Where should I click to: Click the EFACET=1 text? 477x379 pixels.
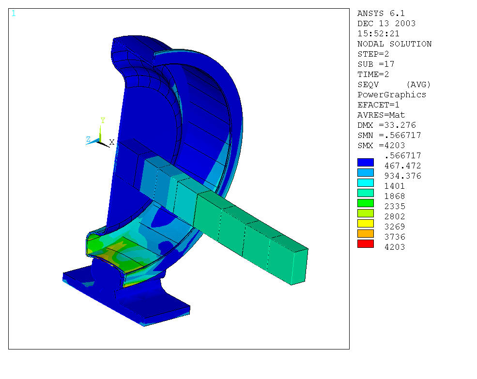(378, 105)
